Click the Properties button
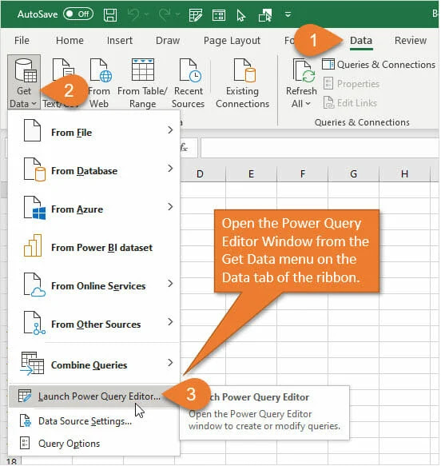This screenshot has height=466, width=441. pos(351,84)
